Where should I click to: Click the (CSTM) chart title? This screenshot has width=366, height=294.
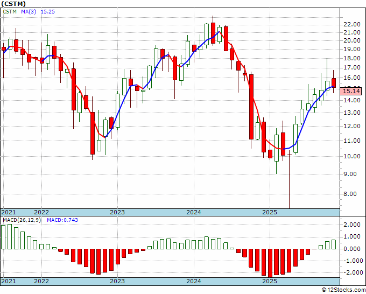[13, 4]
